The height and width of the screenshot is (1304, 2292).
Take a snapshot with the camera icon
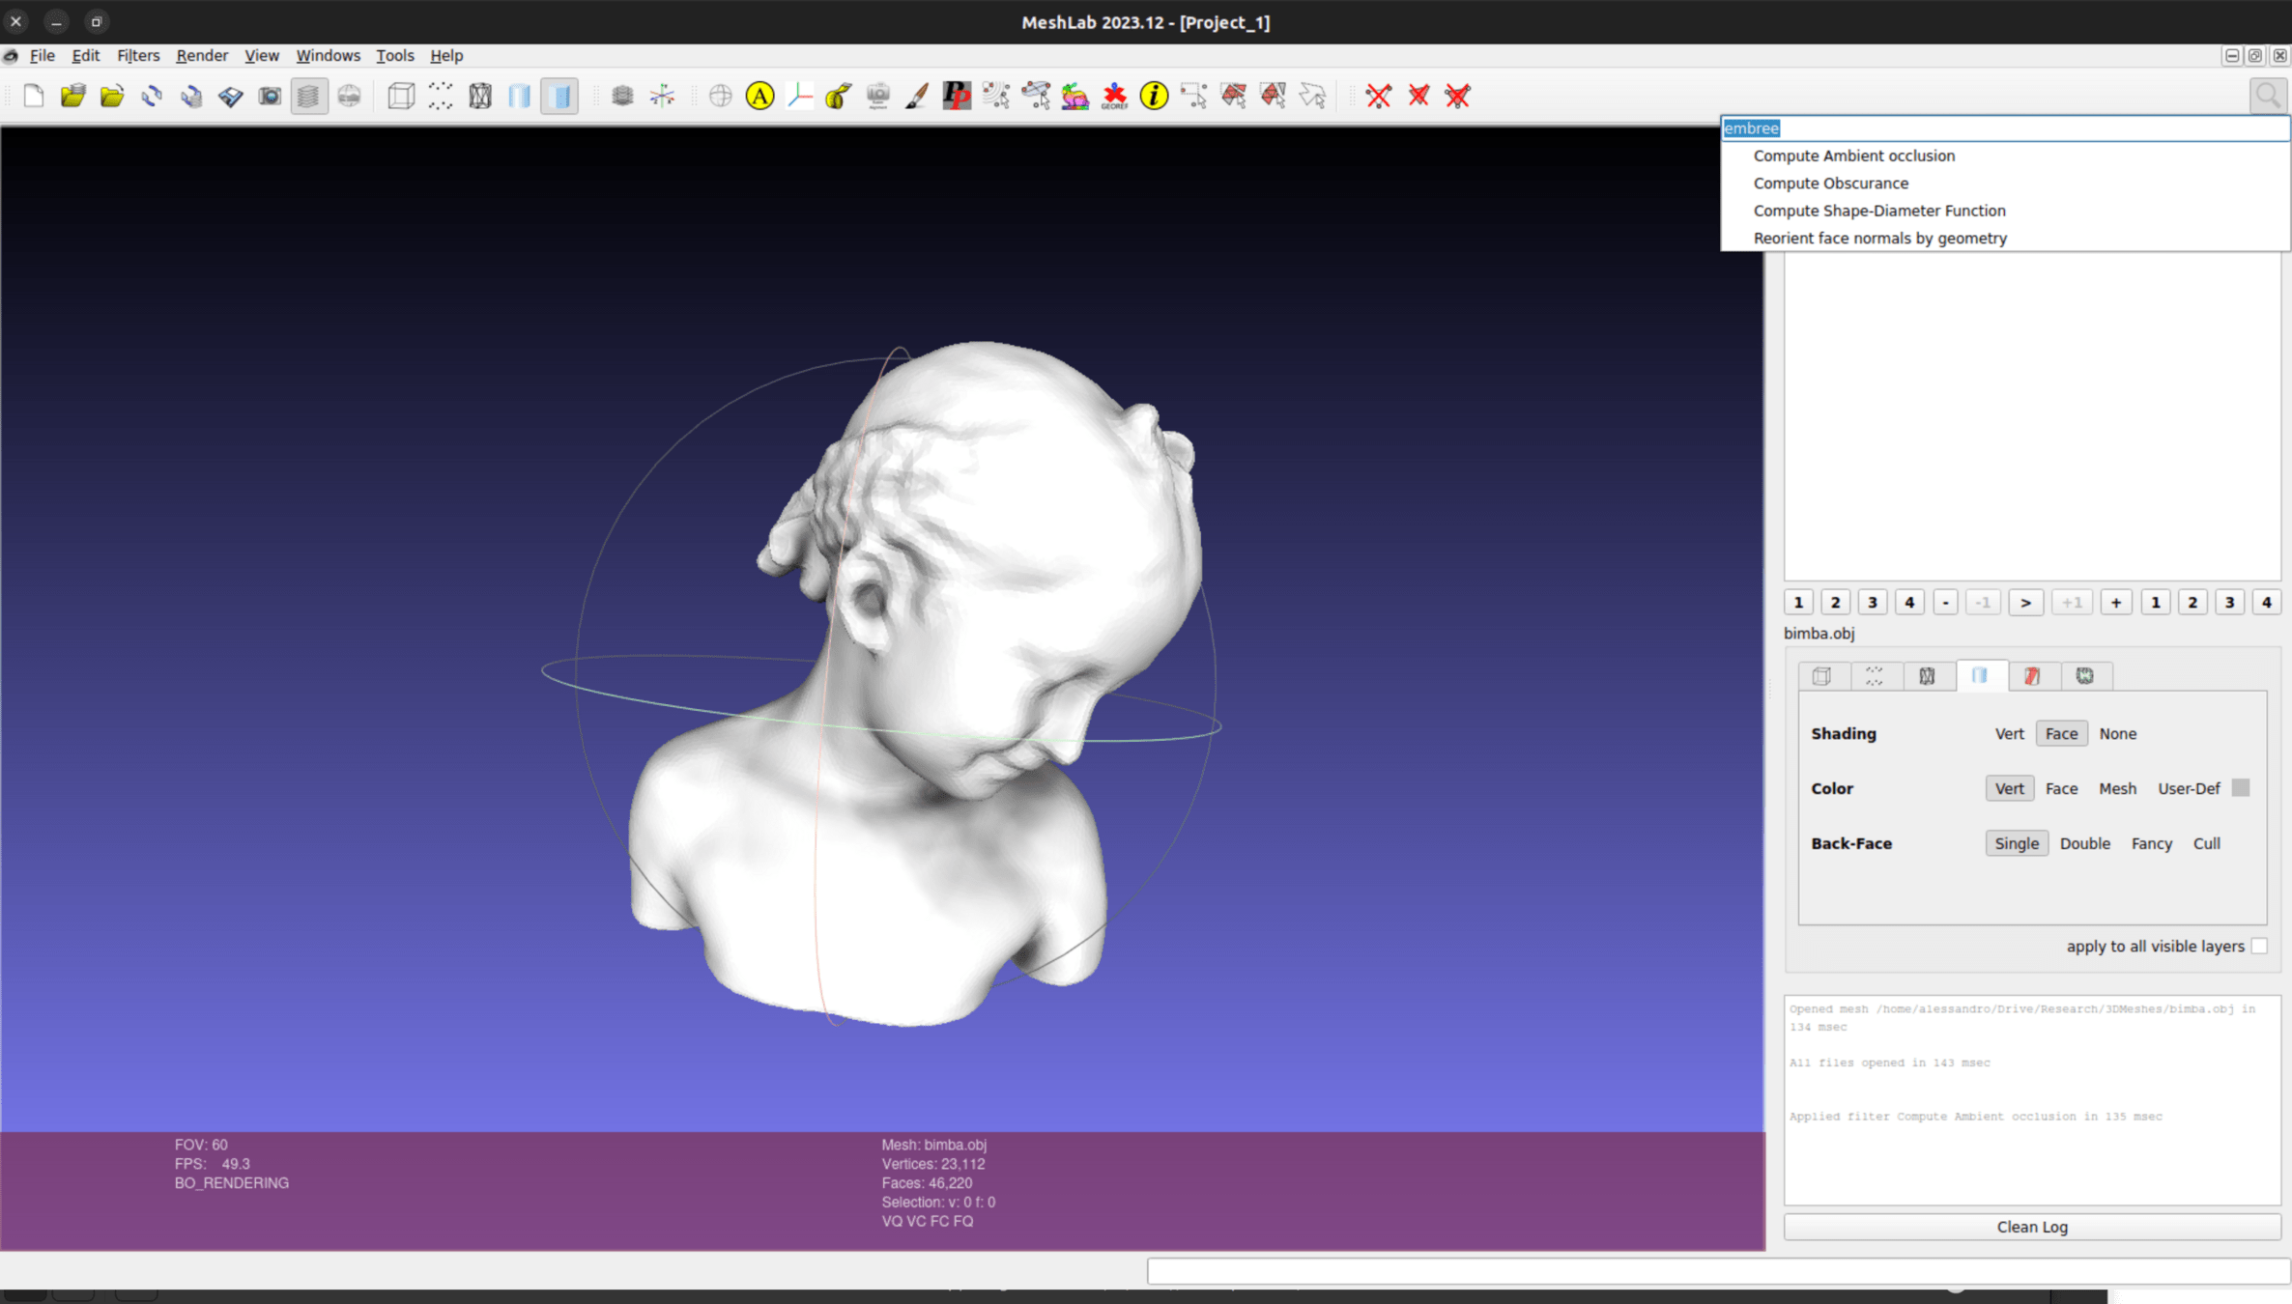tap(270, 96)
